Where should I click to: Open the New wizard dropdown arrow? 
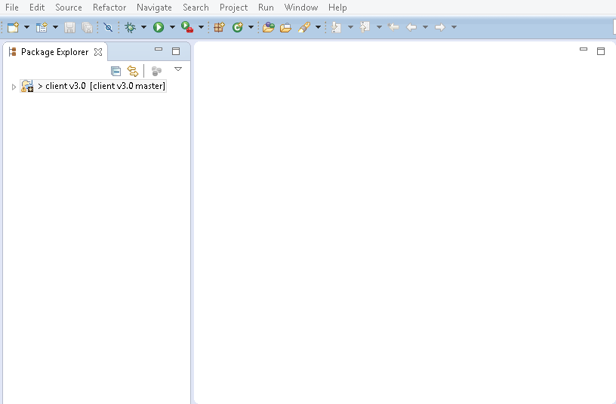(26, 27)
